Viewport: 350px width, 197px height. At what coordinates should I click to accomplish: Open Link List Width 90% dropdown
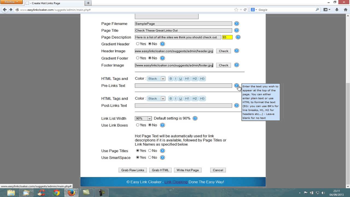point(143,118)
